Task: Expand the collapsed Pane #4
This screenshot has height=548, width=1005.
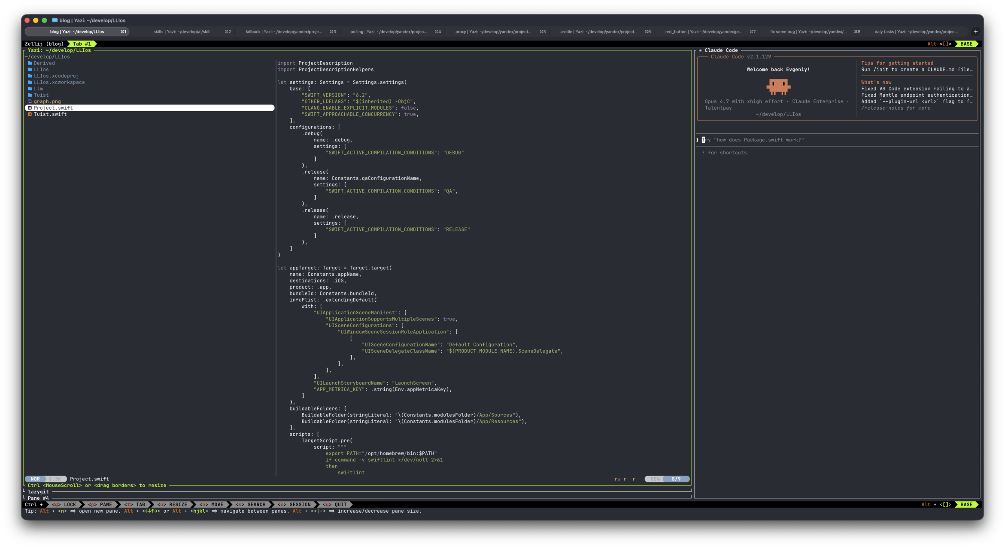Action: pos(38,499)
